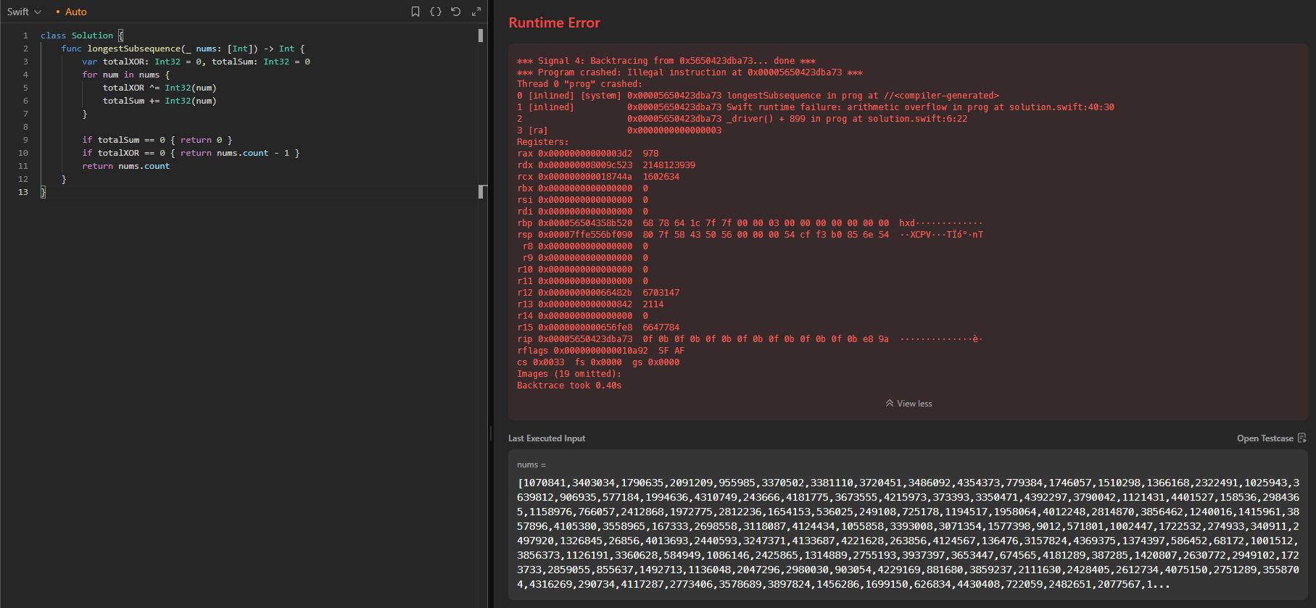Click line number 13 in the gutter
The height and width of the screenshot is (608, 1316).
(x=23, y=192)
